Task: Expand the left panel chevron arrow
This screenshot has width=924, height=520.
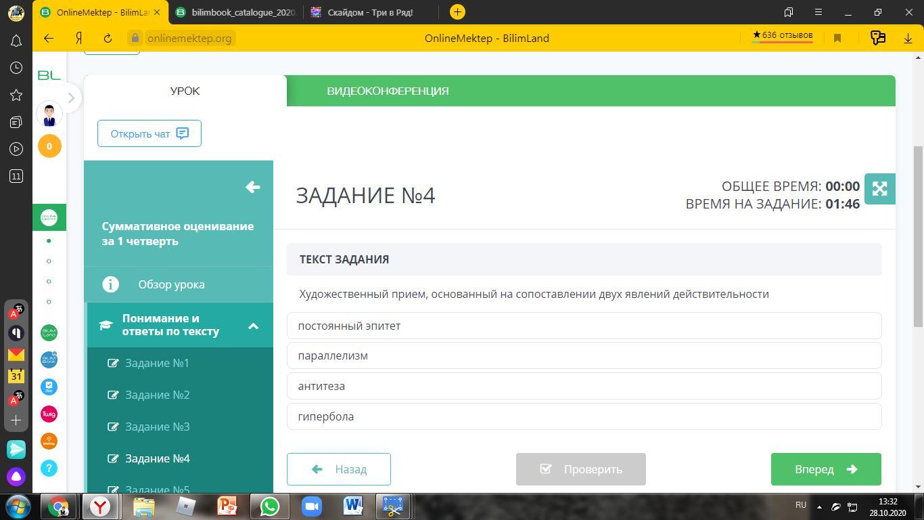Action: click(x=71, y=98)
